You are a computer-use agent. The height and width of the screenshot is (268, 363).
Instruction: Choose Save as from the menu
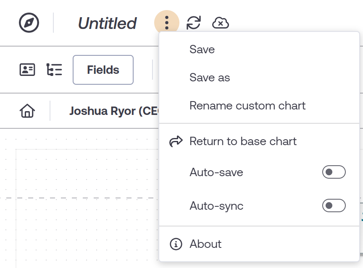[x=209, y=77]
